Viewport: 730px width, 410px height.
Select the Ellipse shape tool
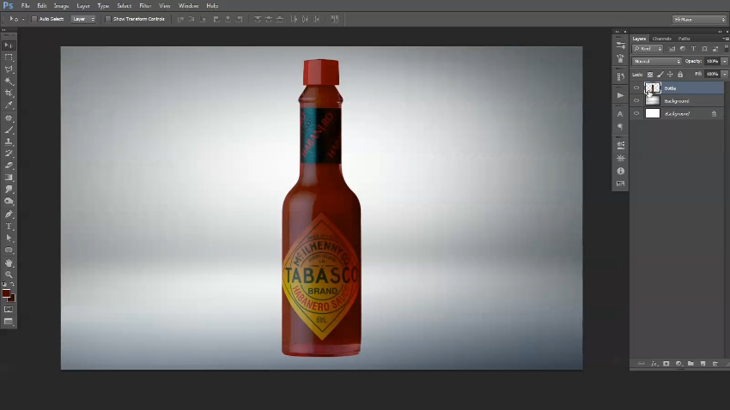coord(9,250)
